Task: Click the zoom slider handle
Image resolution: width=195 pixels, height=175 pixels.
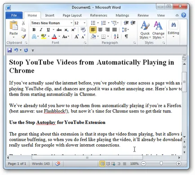Action: click(x=161, y=163)
